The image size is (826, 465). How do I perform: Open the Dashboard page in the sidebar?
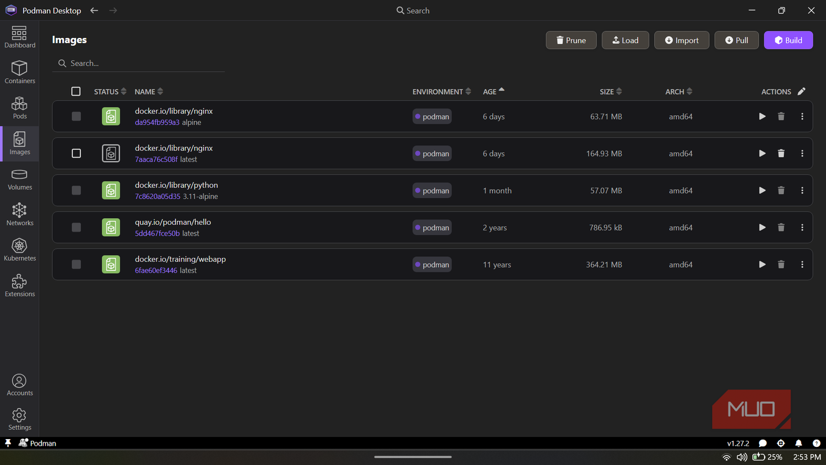coord(19,37)
